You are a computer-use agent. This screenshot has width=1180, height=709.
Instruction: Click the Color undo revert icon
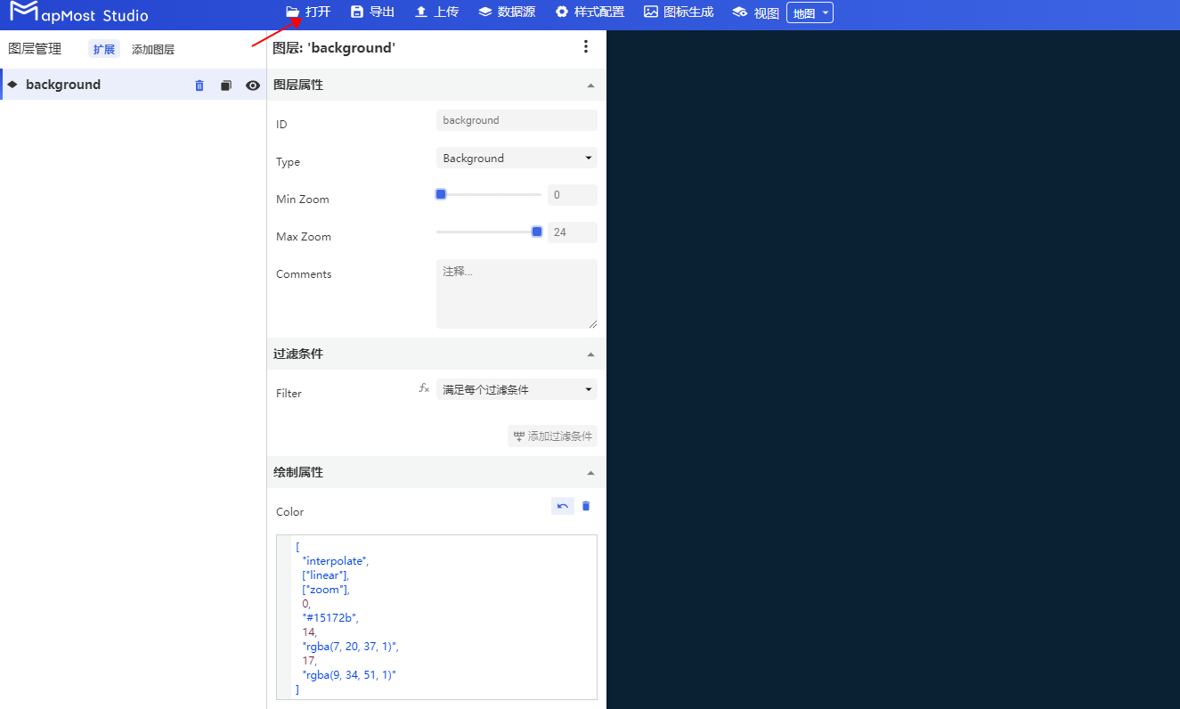pos(563,506)
